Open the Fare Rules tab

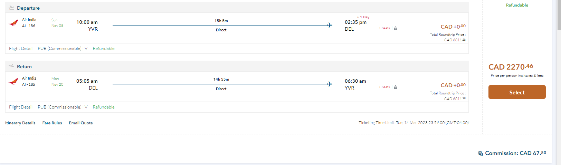point(52,123)
